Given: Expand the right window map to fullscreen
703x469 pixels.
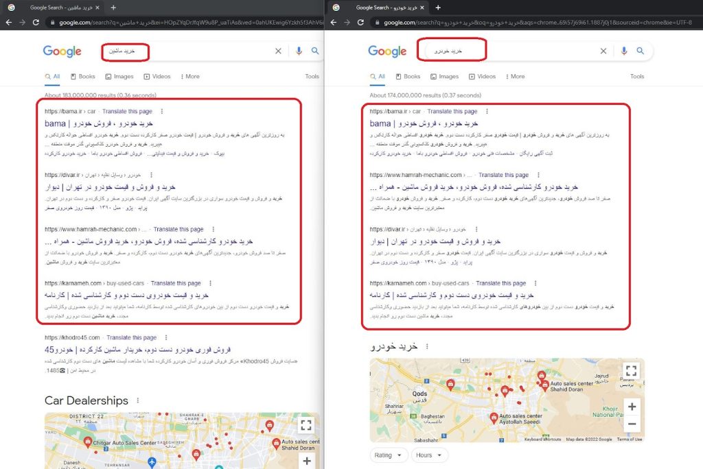Looking at the screenshot, I should (x=632, y=370).
